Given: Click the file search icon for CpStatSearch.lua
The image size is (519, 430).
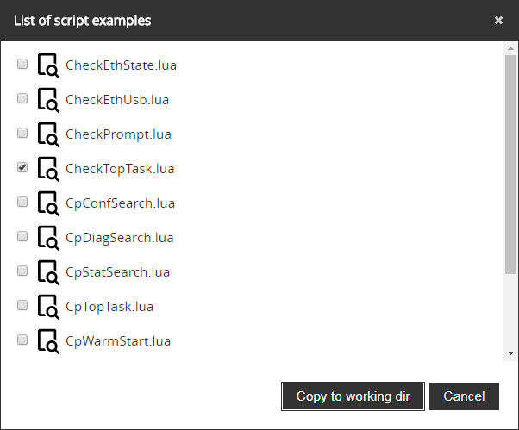Looking at the screenshot, I should click(x=48, y=272).
